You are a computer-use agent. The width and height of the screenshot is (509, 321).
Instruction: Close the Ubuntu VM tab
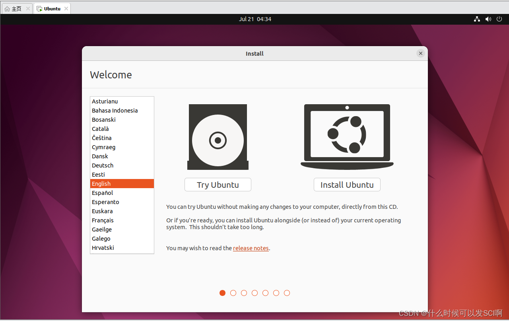tap(66, 9)
